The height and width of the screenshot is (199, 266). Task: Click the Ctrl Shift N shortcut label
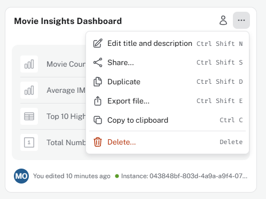point(220,44)
